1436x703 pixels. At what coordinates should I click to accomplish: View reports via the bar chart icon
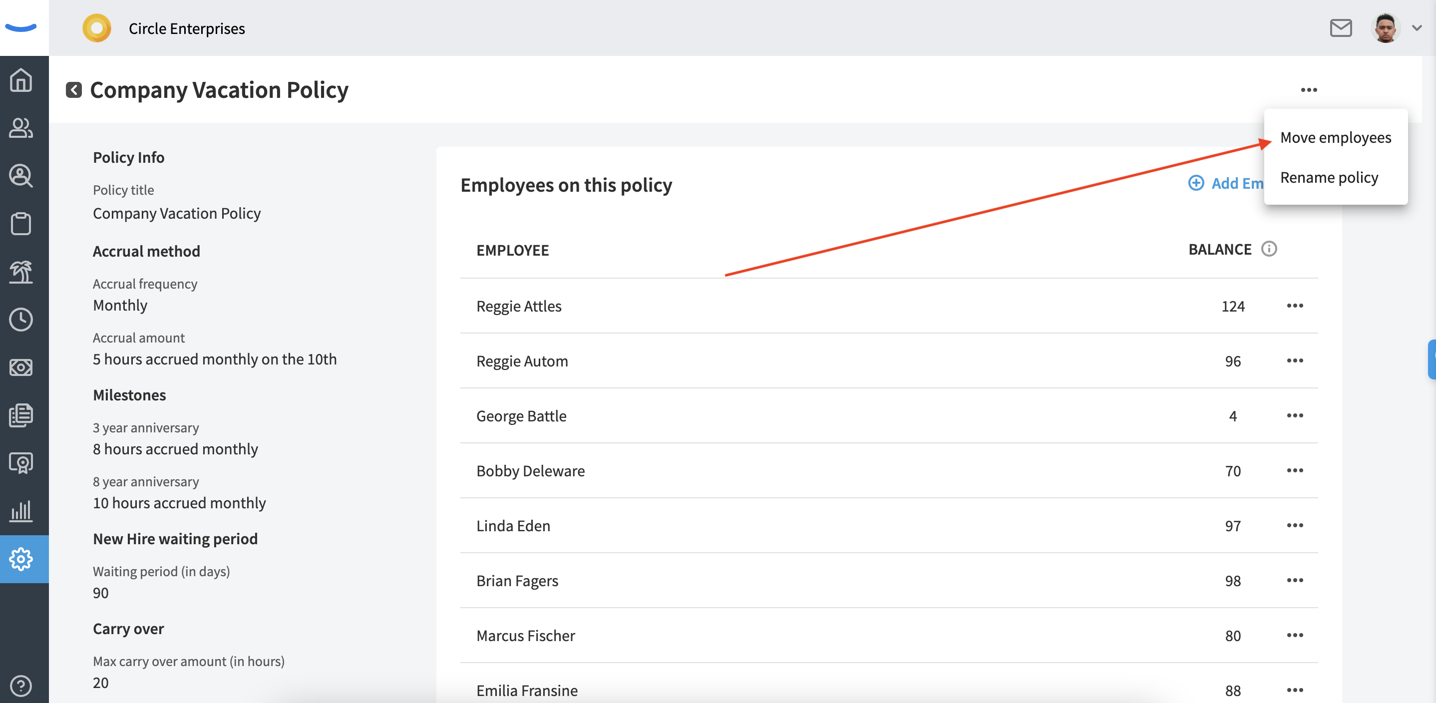(21, 511)
